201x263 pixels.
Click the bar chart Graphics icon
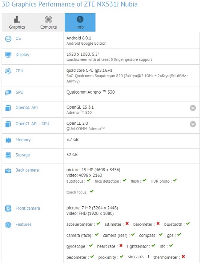tap(17, 20)
